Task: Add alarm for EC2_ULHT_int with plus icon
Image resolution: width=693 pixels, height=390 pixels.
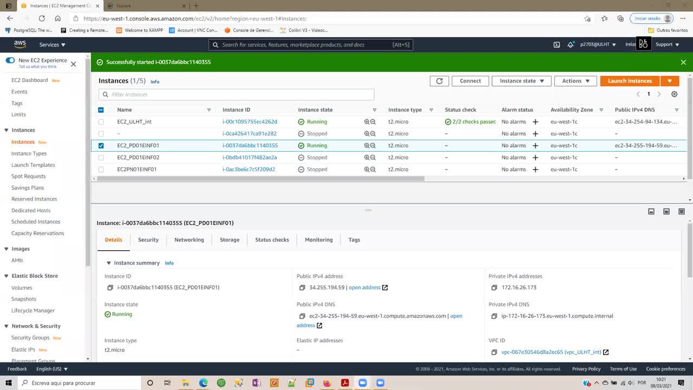Action: point(535,122)
